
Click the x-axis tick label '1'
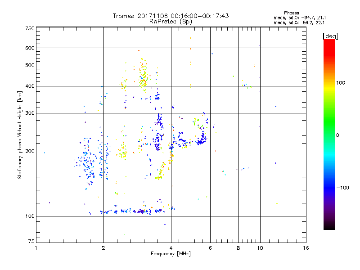coord(36,248)
